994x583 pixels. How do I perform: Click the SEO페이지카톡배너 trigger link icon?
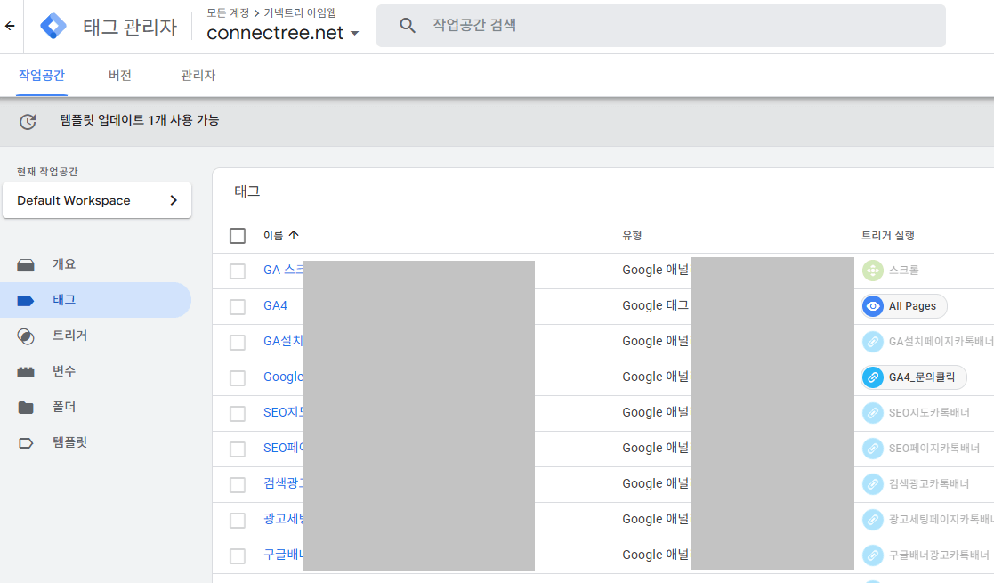(873, 448)
